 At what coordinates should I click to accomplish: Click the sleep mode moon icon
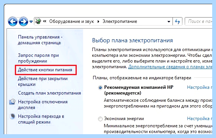12,116
